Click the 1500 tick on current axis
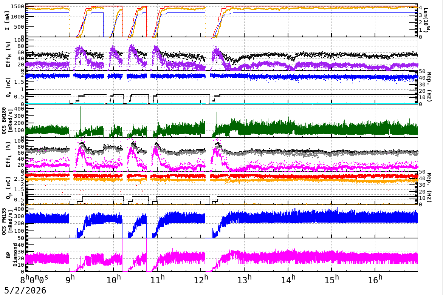This screenshot has height=295, width=443. tap(17, 7)
